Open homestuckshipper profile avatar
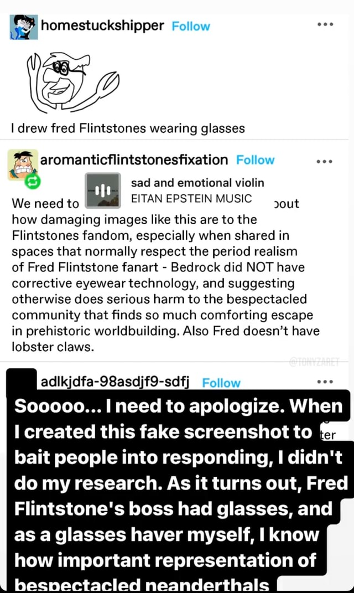Image resolution: width=354 pixels, height=593 pixels. click(x=22, y=24)
